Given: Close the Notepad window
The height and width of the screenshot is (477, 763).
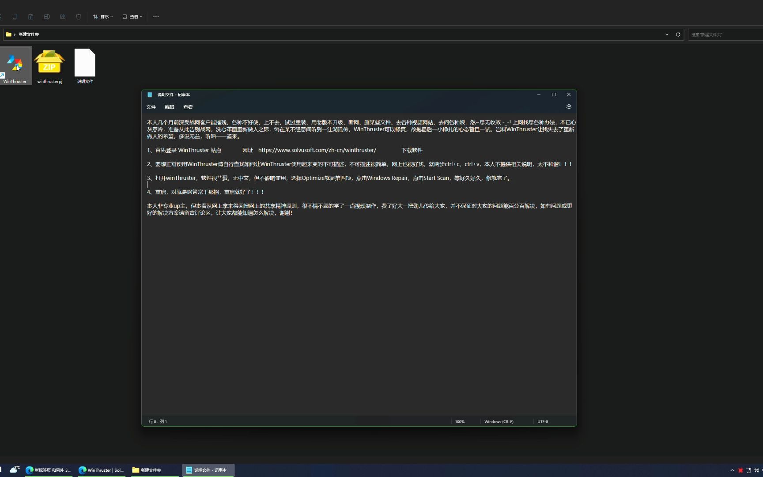Looking at the screenshot, I should [569, 95].
